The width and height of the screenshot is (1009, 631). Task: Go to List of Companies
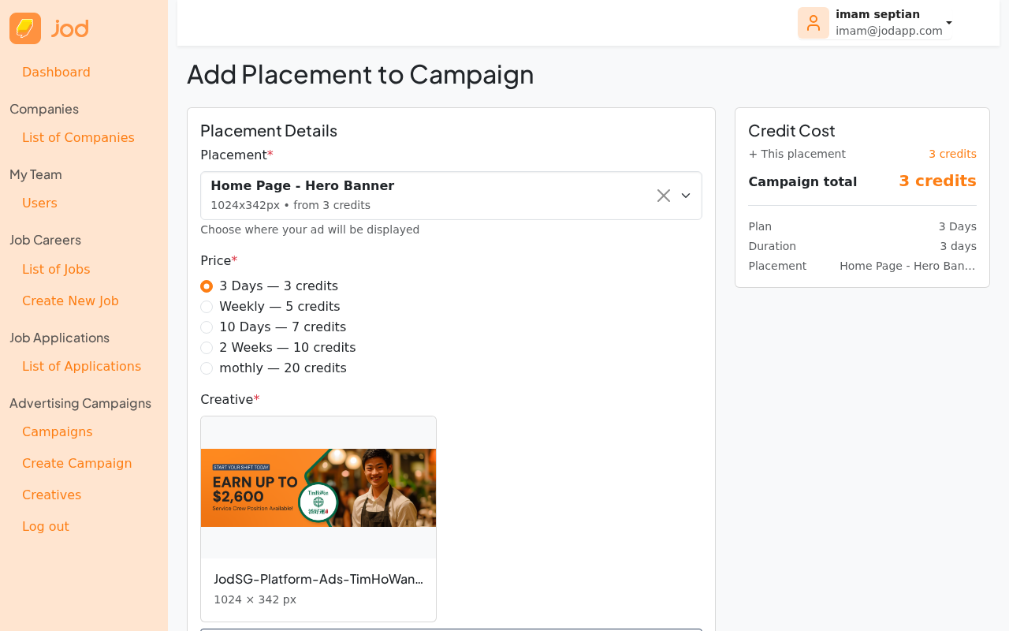[78, 136]
